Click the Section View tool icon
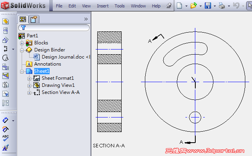The image size is (252, 156). 6,49
